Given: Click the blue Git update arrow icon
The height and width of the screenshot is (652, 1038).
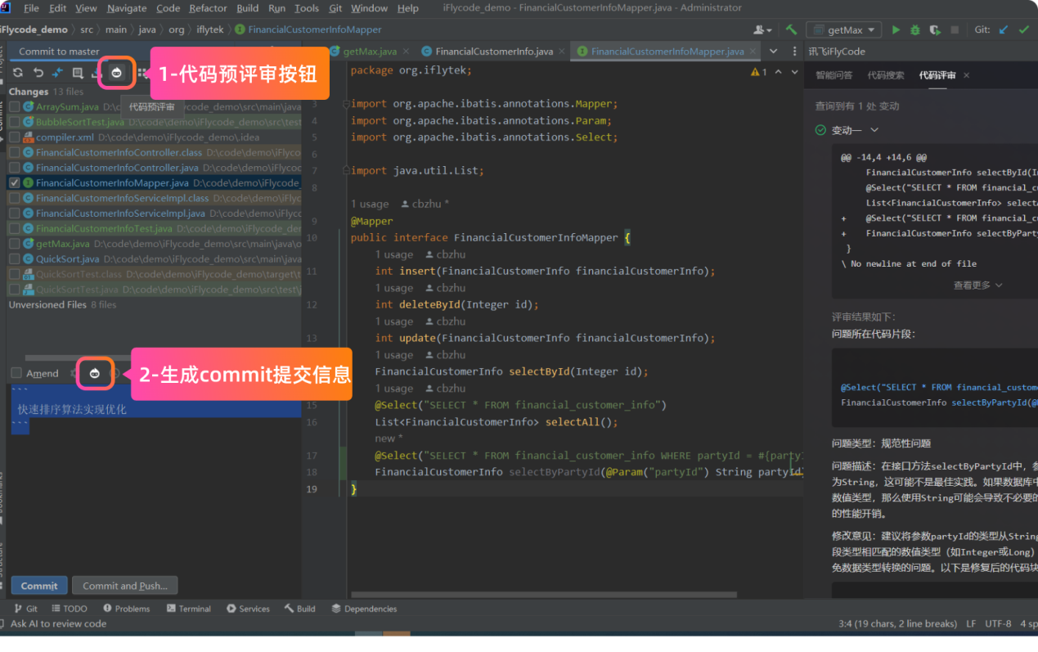Looking at the screenshot, I should [x=1004, y=29].
